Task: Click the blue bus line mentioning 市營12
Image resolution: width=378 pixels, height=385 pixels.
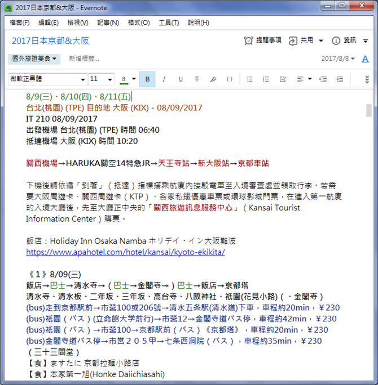Action: (181, 319)
